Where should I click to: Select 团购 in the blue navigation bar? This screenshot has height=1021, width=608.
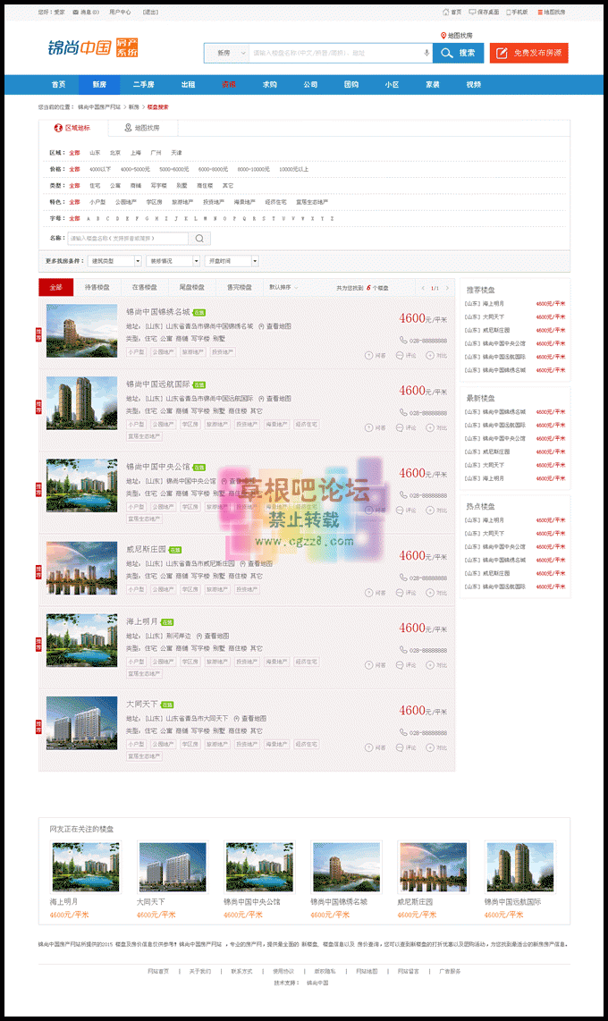[x=351, y=85]
